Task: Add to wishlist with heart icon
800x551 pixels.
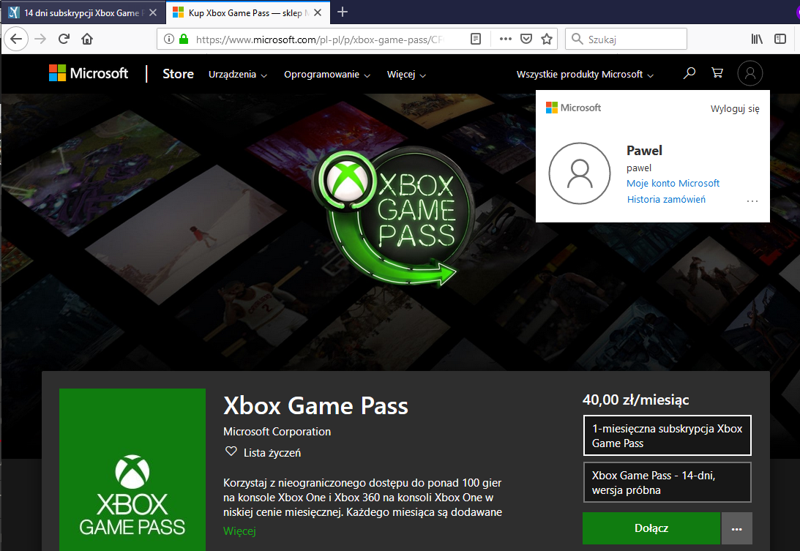Action: (231, 452)
